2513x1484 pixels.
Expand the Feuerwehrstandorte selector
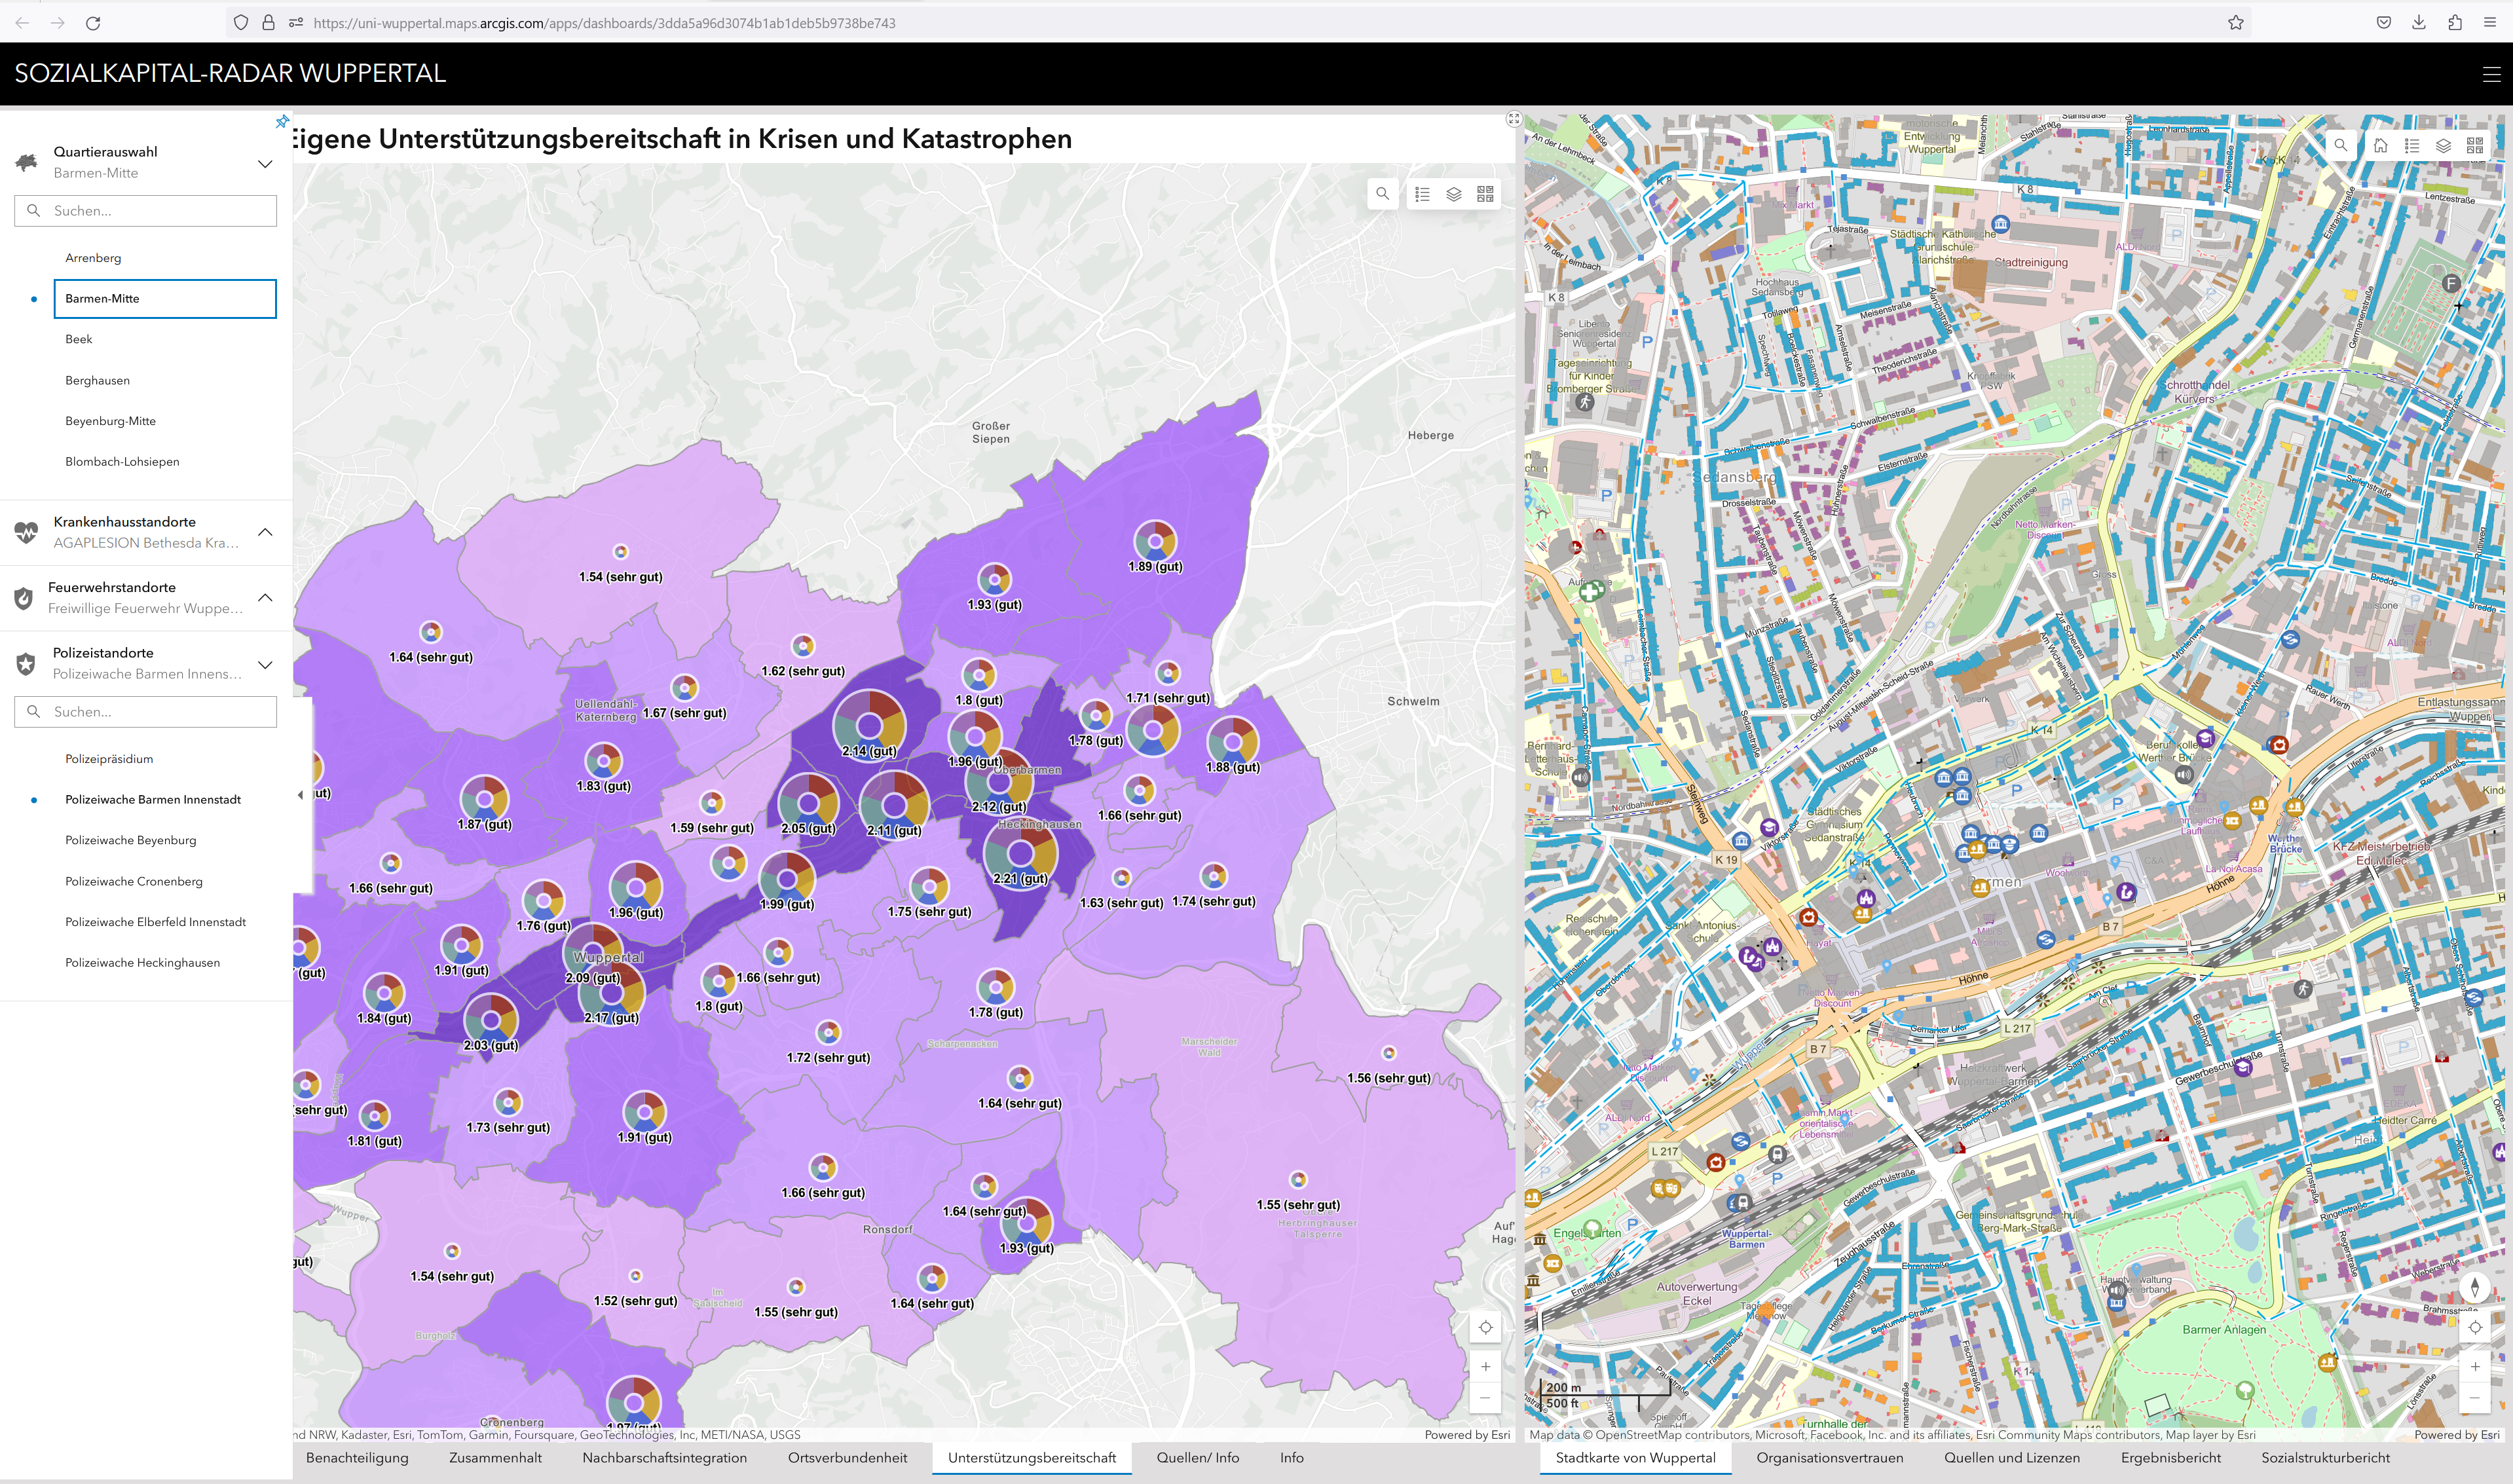point(265,598)
